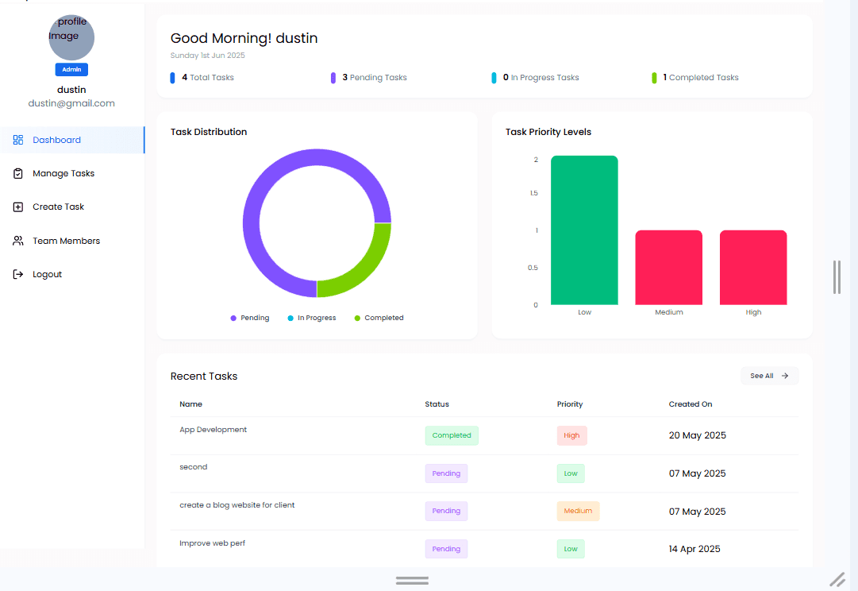Click the Create Task plus icon

point(18,207)
